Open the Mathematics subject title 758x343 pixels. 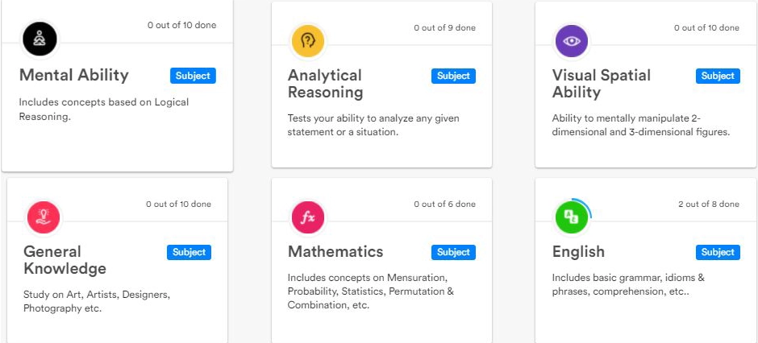click(335, 252)
